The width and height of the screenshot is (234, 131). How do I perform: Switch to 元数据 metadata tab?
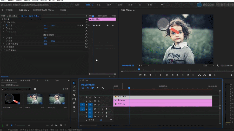click(x=63, y=10)
